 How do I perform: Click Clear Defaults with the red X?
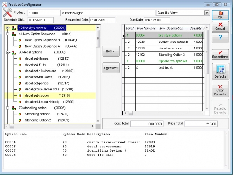(x=220, y=89)
